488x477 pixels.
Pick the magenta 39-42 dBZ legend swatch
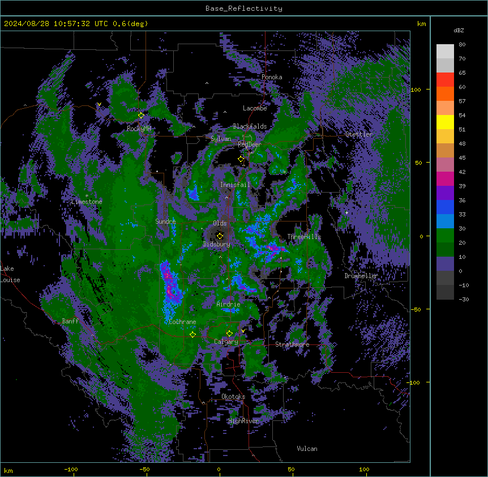pos(445,178)
